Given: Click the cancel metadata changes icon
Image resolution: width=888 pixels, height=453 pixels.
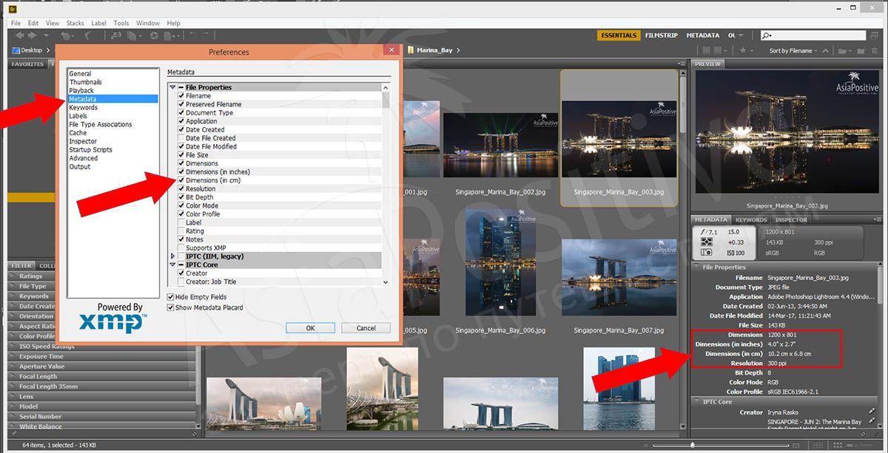Looking at the screenshot, I should [x=862, y=435].
